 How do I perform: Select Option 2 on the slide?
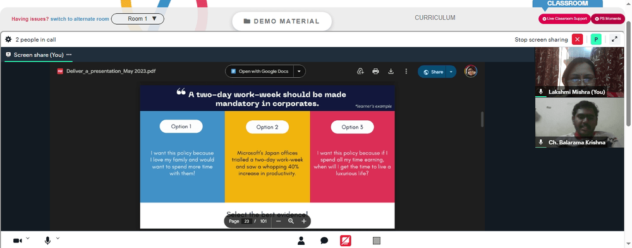[x=267, y=127]
